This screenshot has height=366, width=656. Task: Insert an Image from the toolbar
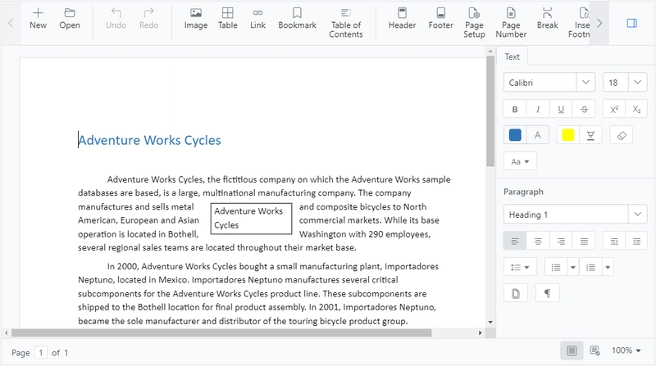click(x=196, y=19)
